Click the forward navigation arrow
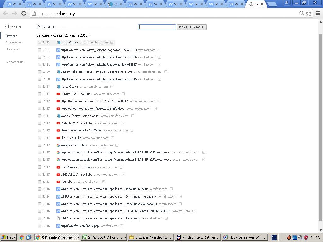 15,13
